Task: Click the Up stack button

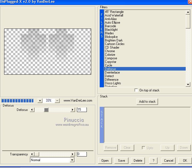Action: tap(167, 148)
